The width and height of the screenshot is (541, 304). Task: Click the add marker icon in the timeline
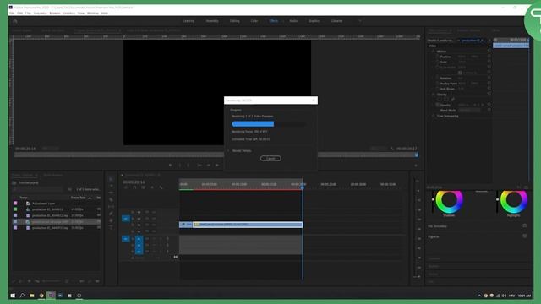click(152, 187)
